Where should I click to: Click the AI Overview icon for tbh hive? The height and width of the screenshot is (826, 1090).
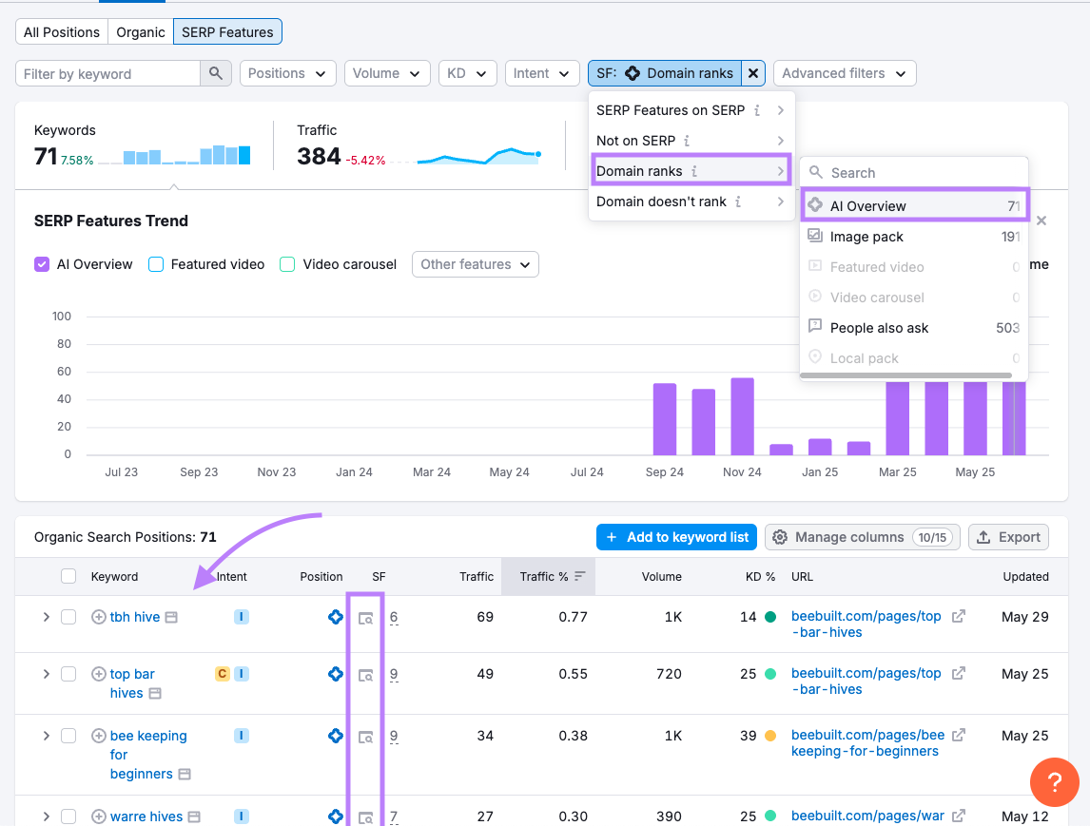click(x=335, y=616)
